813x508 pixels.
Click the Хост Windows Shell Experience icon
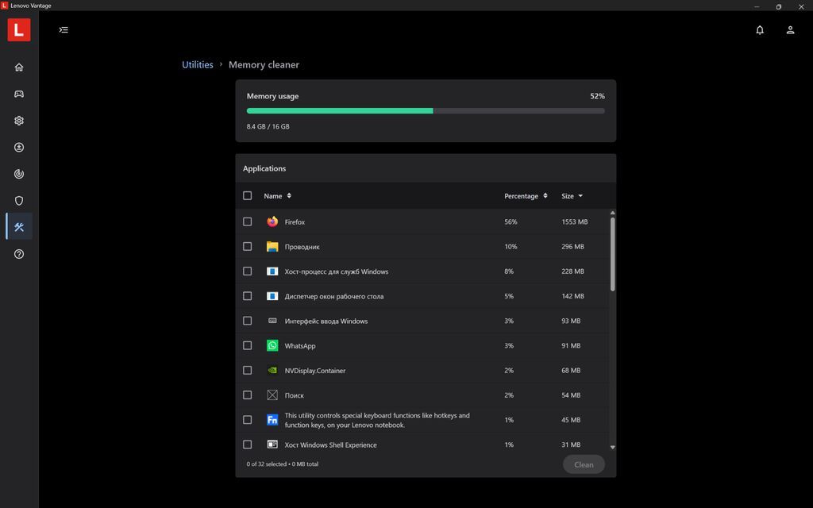[x=272, y=444]
